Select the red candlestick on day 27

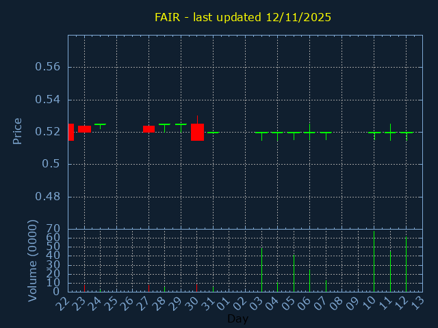point(149,129)
